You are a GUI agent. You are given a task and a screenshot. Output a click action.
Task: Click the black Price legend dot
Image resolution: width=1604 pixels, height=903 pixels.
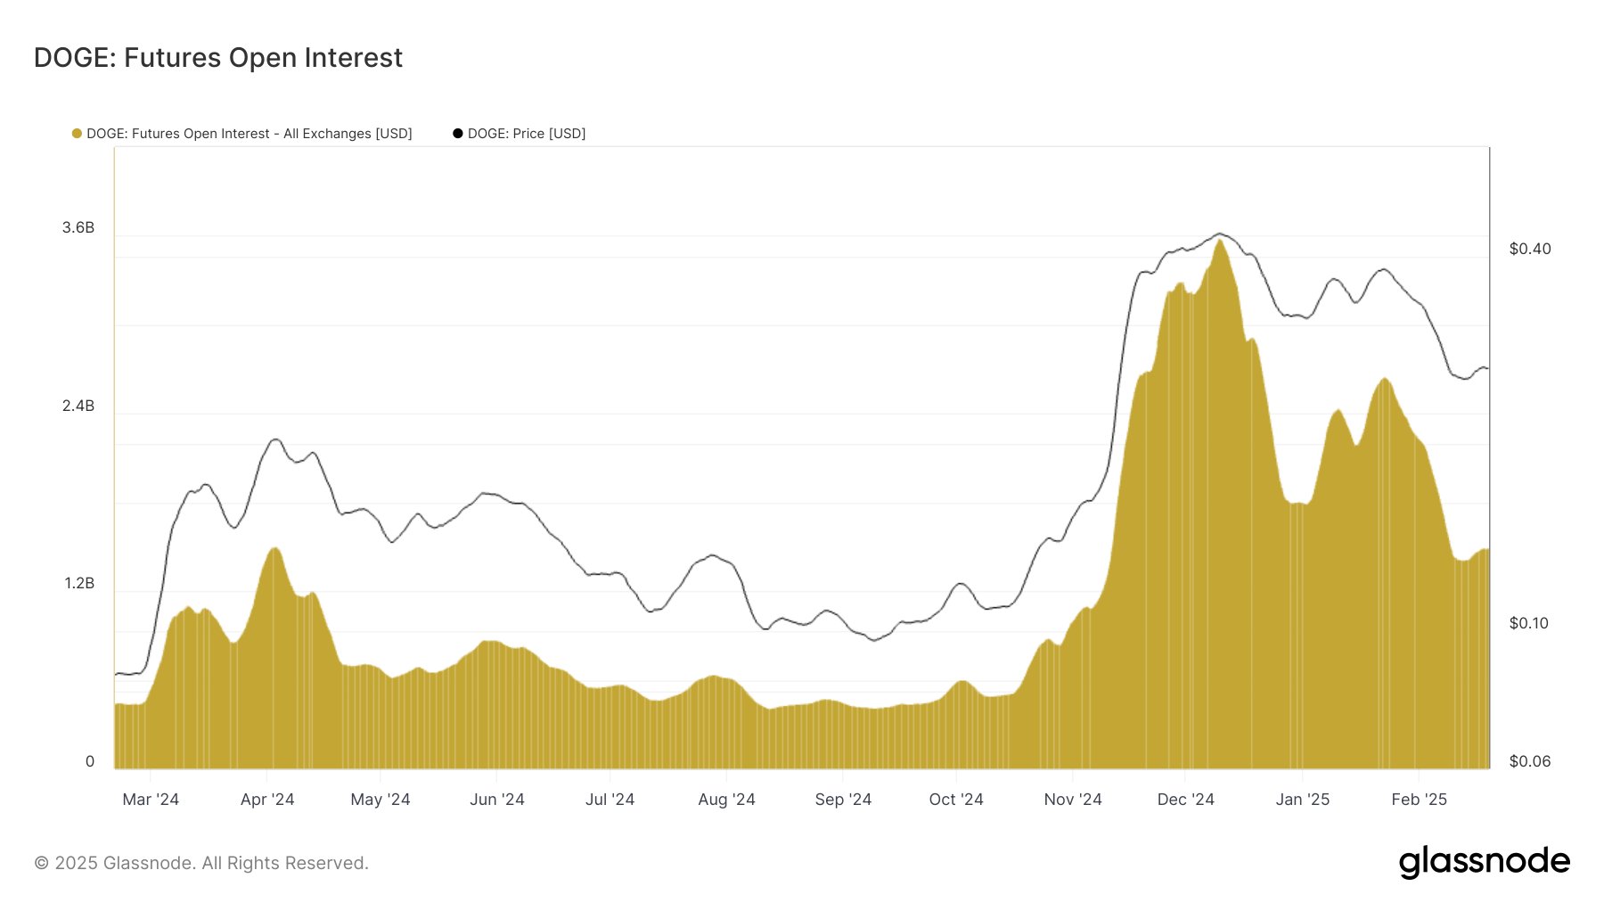point(458,134)
